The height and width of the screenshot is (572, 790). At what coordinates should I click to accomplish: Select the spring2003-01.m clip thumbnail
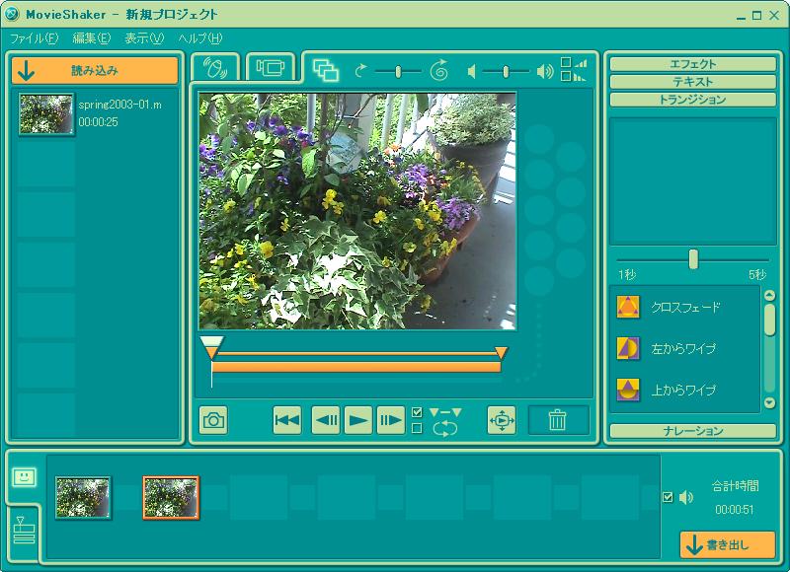pyautogui.click(x=46, y=114)
